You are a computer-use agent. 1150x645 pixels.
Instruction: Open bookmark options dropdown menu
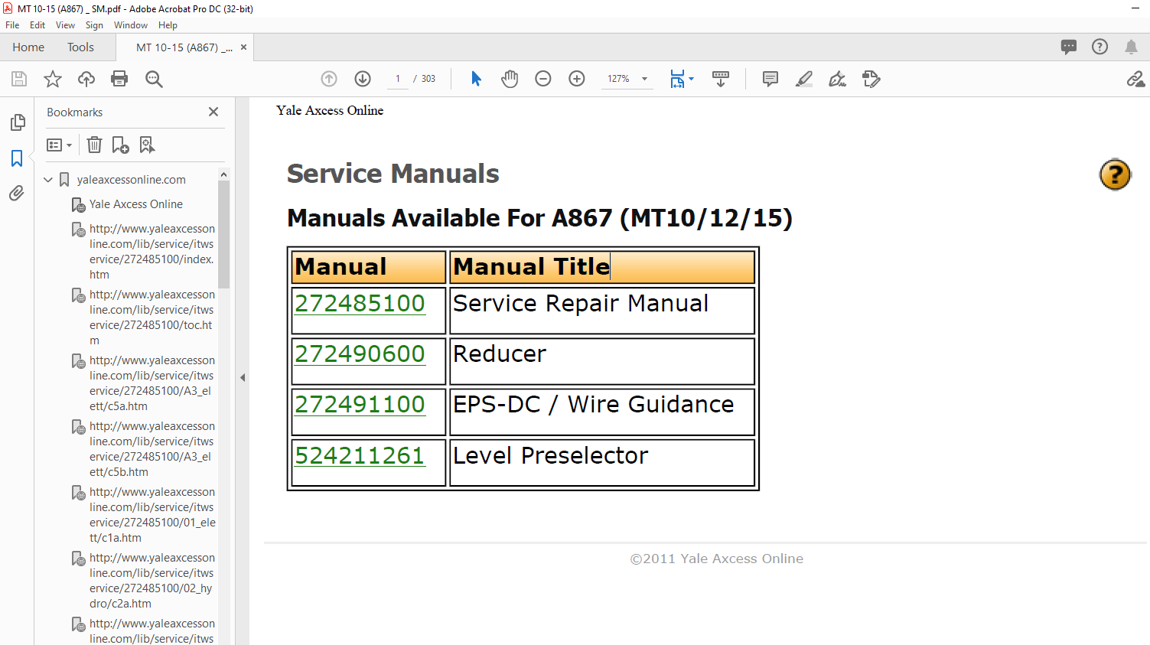tap(59, 145)
